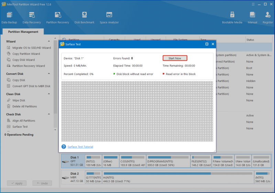Image resolution: width=275 pixels, height=193 pixels.
Task: Launch the Data Recovery icon
Action: click(32, 18)
